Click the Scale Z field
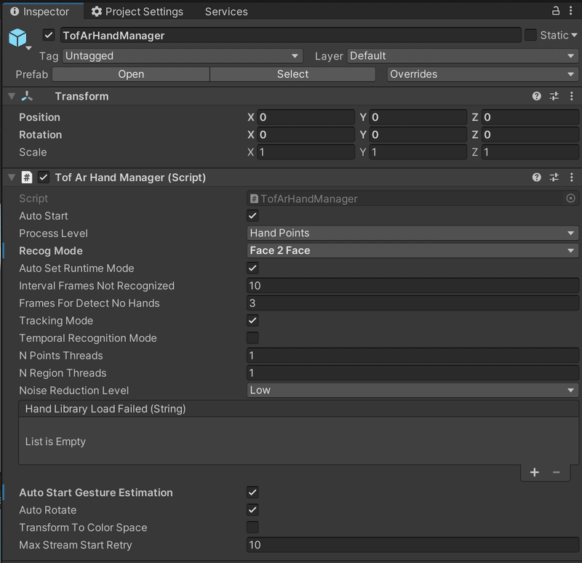 click(530, 152)
